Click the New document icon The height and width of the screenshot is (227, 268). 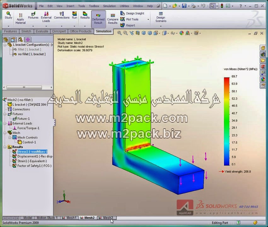tap(165, 6)
